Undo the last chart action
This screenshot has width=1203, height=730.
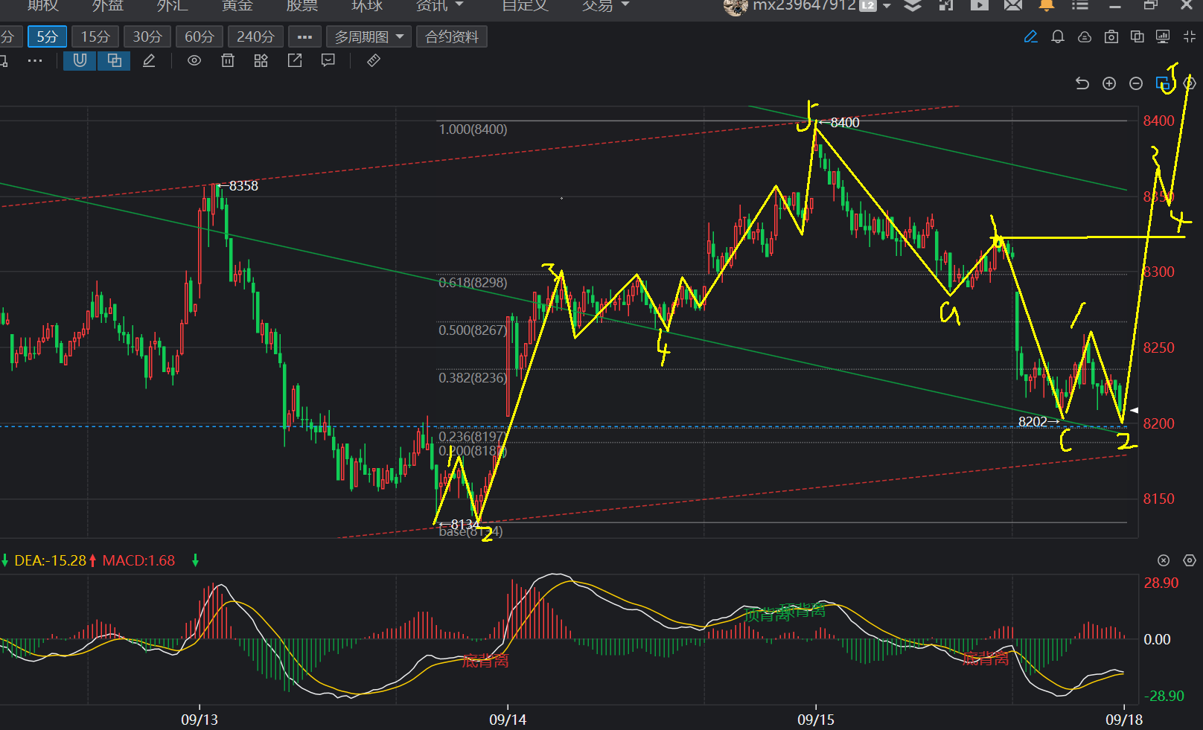pos(1082,83)
